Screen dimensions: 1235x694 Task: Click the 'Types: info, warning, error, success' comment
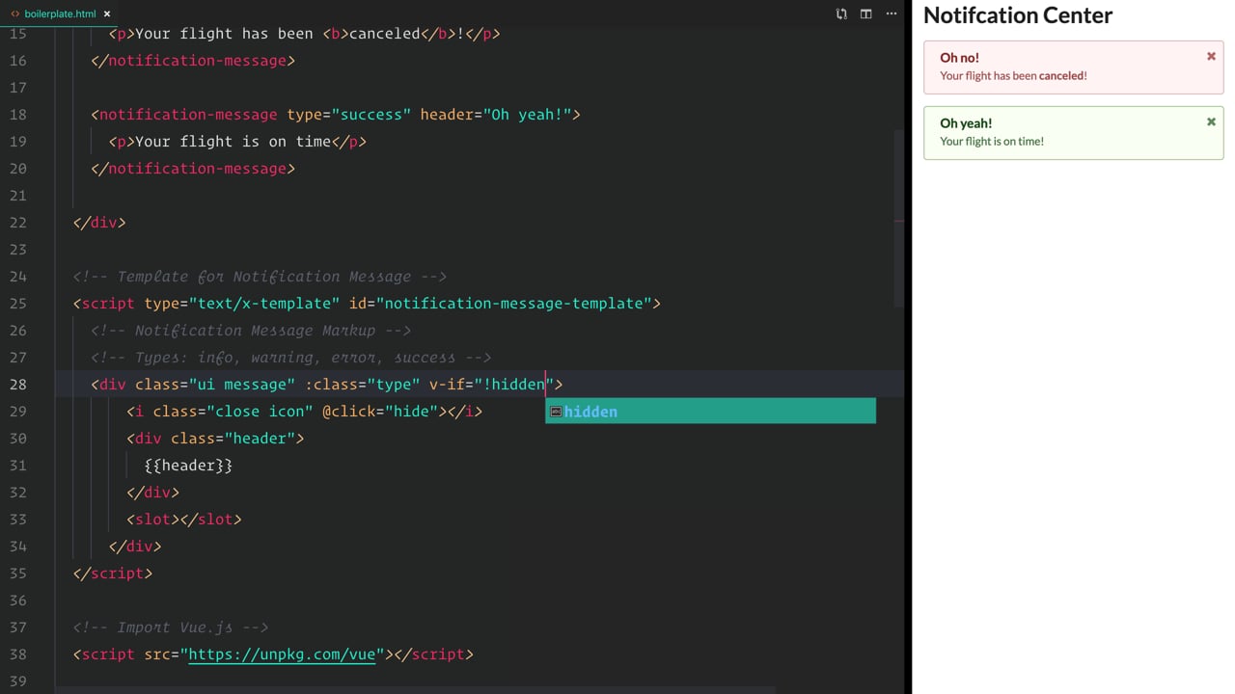click(291, 358)
